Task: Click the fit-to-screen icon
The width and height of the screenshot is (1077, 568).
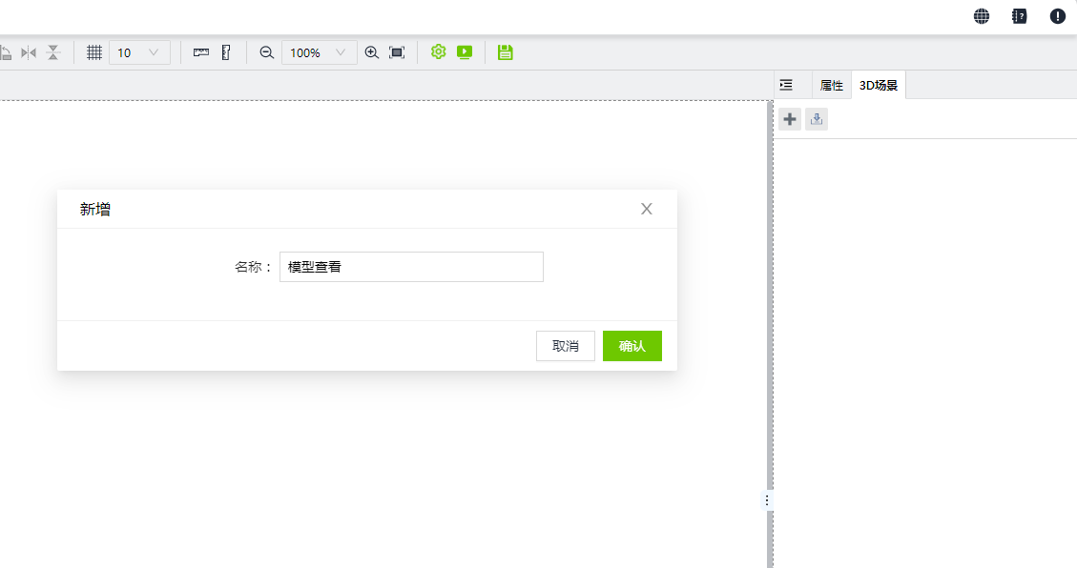Action: pos(397,52)
